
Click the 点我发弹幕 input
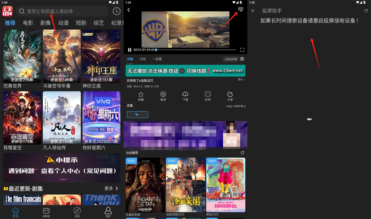[x=231, y=59]
